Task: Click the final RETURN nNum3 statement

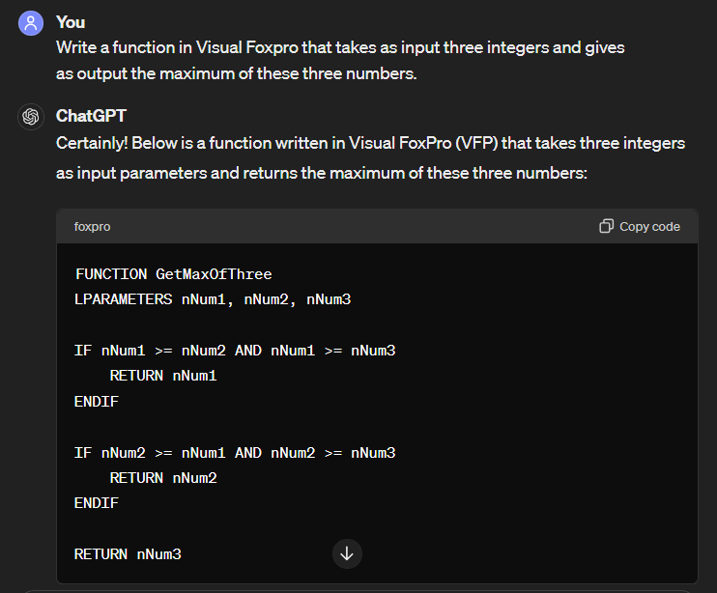Action: 128,554
